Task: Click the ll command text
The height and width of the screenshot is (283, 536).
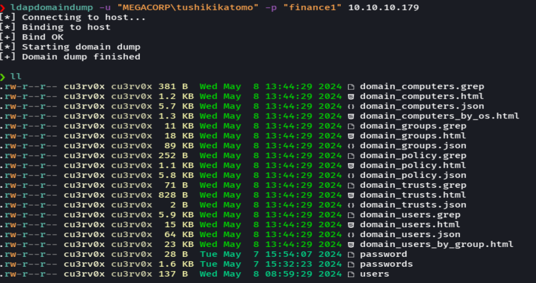Action: coord(16,77)
